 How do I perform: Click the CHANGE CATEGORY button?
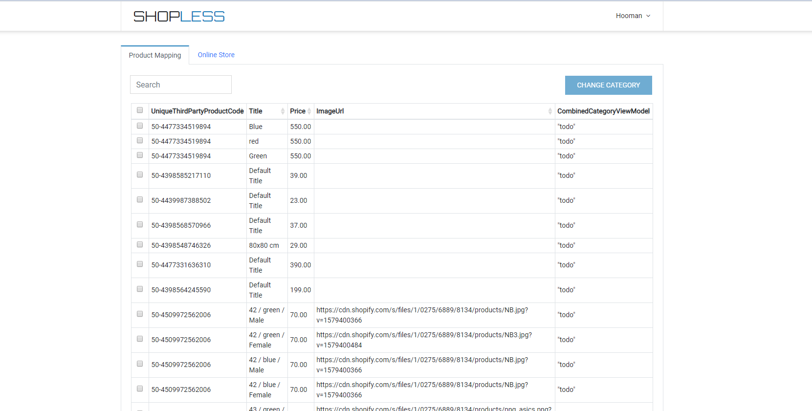(x=608, y=85)
